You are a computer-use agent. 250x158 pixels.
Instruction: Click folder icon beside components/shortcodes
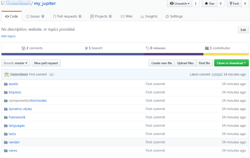coord(6,101)
